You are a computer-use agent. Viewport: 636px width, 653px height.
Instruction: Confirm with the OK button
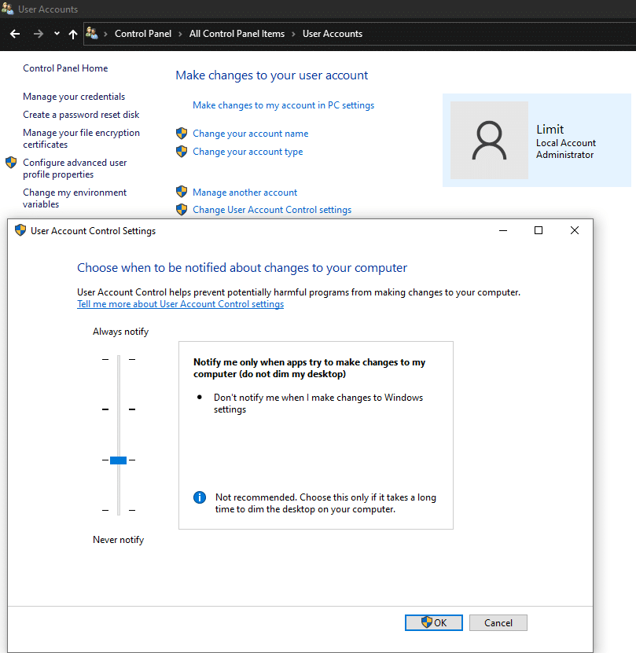click(433, 622)
